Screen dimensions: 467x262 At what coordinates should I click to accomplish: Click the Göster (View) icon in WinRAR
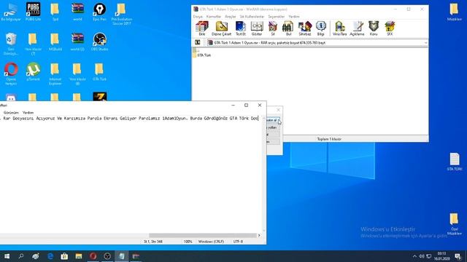pos(257,28)
